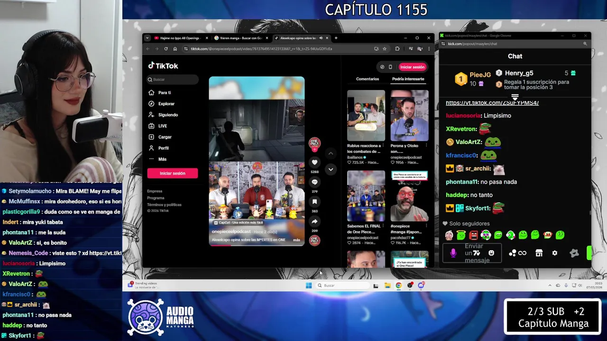Open File Explorer from taskbar

point(387,285)
